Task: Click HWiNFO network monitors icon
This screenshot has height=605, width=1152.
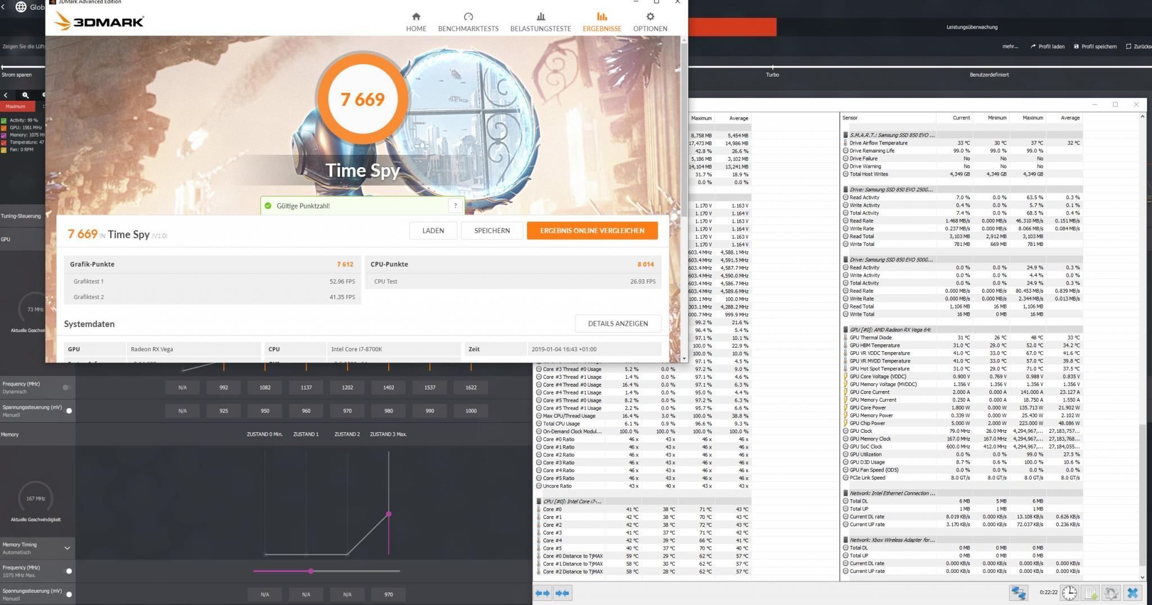Action: tap(1018, 593)
